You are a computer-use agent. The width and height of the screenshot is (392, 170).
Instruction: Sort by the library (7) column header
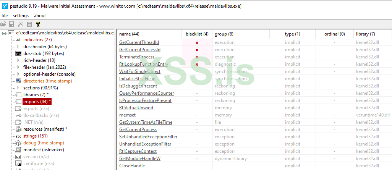coord(373,34)
